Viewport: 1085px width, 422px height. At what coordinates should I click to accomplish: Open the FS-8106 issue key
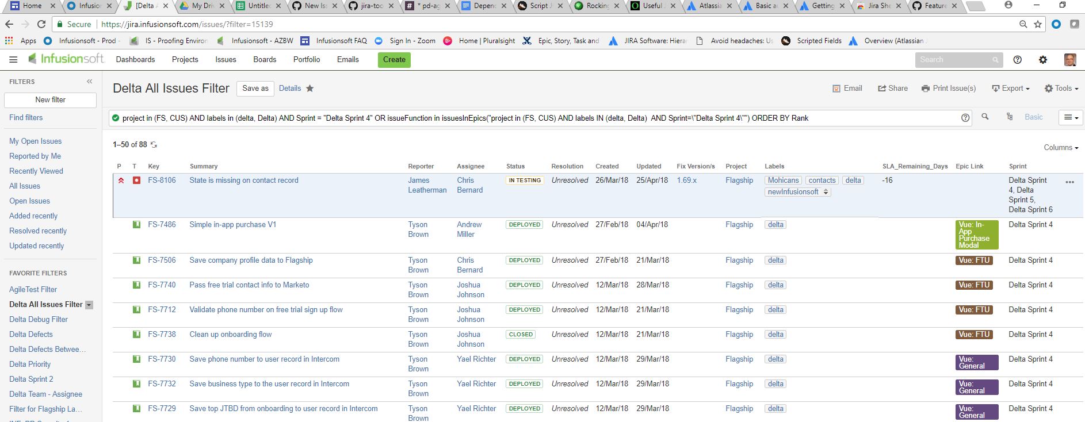point(162,181)
